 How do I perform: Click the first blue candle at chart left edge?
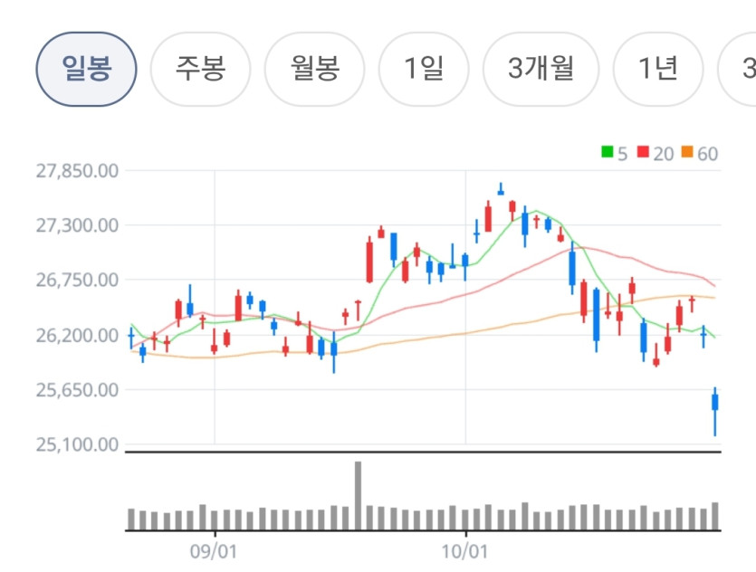130,338
